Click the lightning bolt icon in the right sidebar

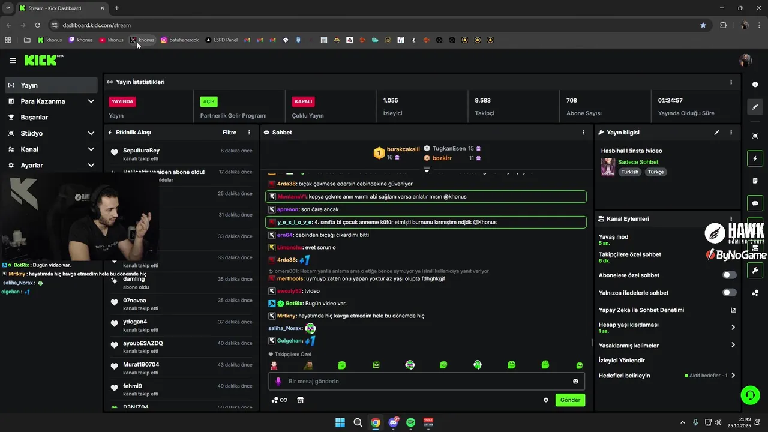755,159
